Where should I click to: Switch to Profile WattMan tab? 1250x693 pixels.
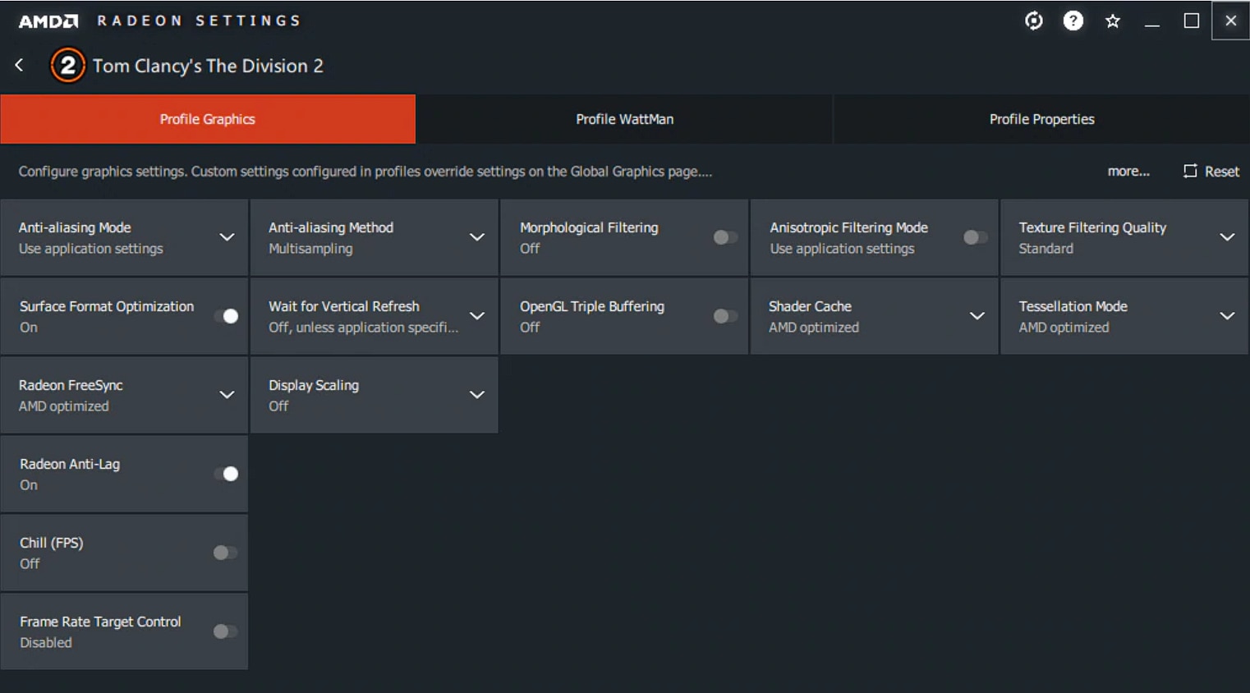point(624,119)
